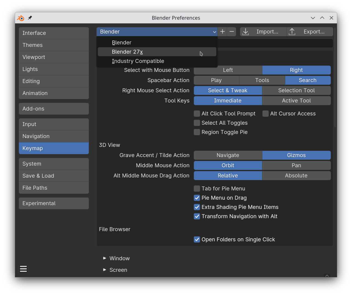This screenshot has height=295, width=352.
Task: Click the plus icon to add keymap preset
Action: click(222, 32)
